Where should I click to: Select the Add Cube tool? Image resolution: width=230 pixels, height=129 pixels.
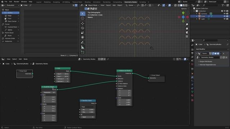point(83,52)
